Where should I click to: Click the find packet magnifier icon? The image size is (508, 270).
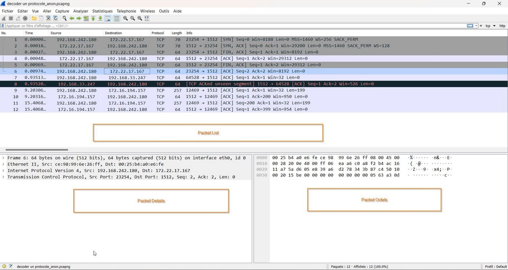[65, 18]
